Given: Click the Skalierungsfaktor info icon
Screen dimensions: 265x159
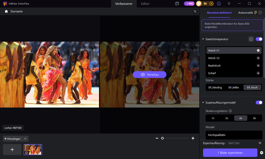Looking at the screenshot, I should (x=230, y=111).
